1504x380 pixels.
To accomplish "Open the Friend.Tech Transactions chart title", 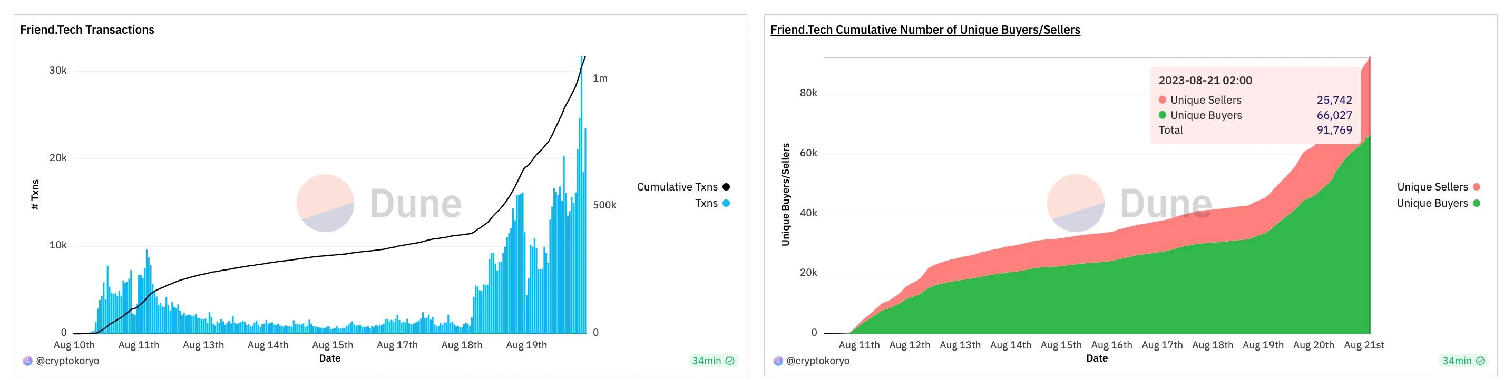I will 87,29.
